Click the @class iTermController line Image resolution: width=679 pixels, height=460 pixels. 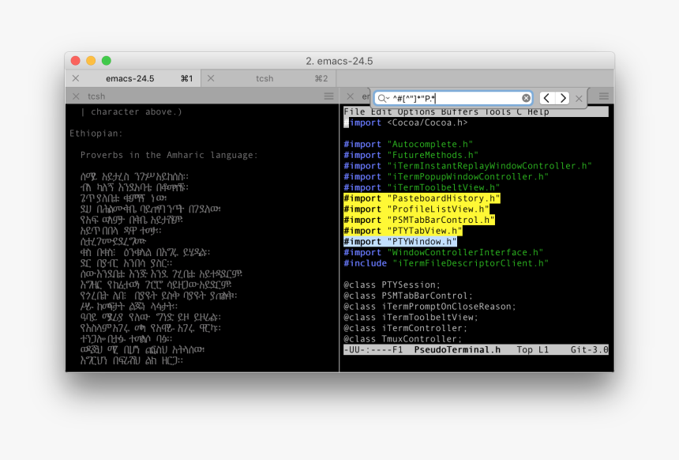click(x=406, y=328)
